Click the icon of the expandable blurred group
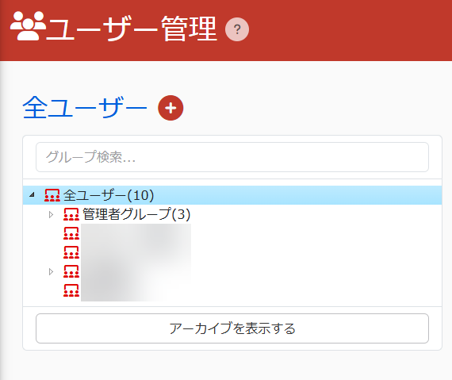452x380 pixels. click(71, 271)
